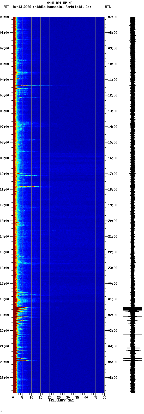The height and width of the screenshot is (414, 144).
Task: Click the date label "Apr13,2026"
Action: [x=22, y=7]
